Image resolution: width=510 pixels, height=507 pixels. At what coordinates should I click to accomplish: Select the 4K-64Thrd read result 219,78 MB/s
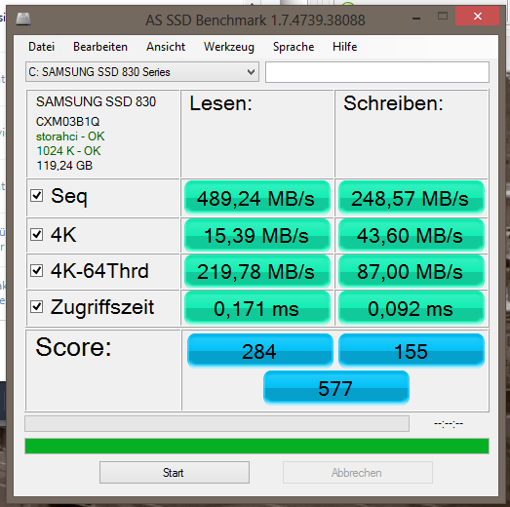257,272
